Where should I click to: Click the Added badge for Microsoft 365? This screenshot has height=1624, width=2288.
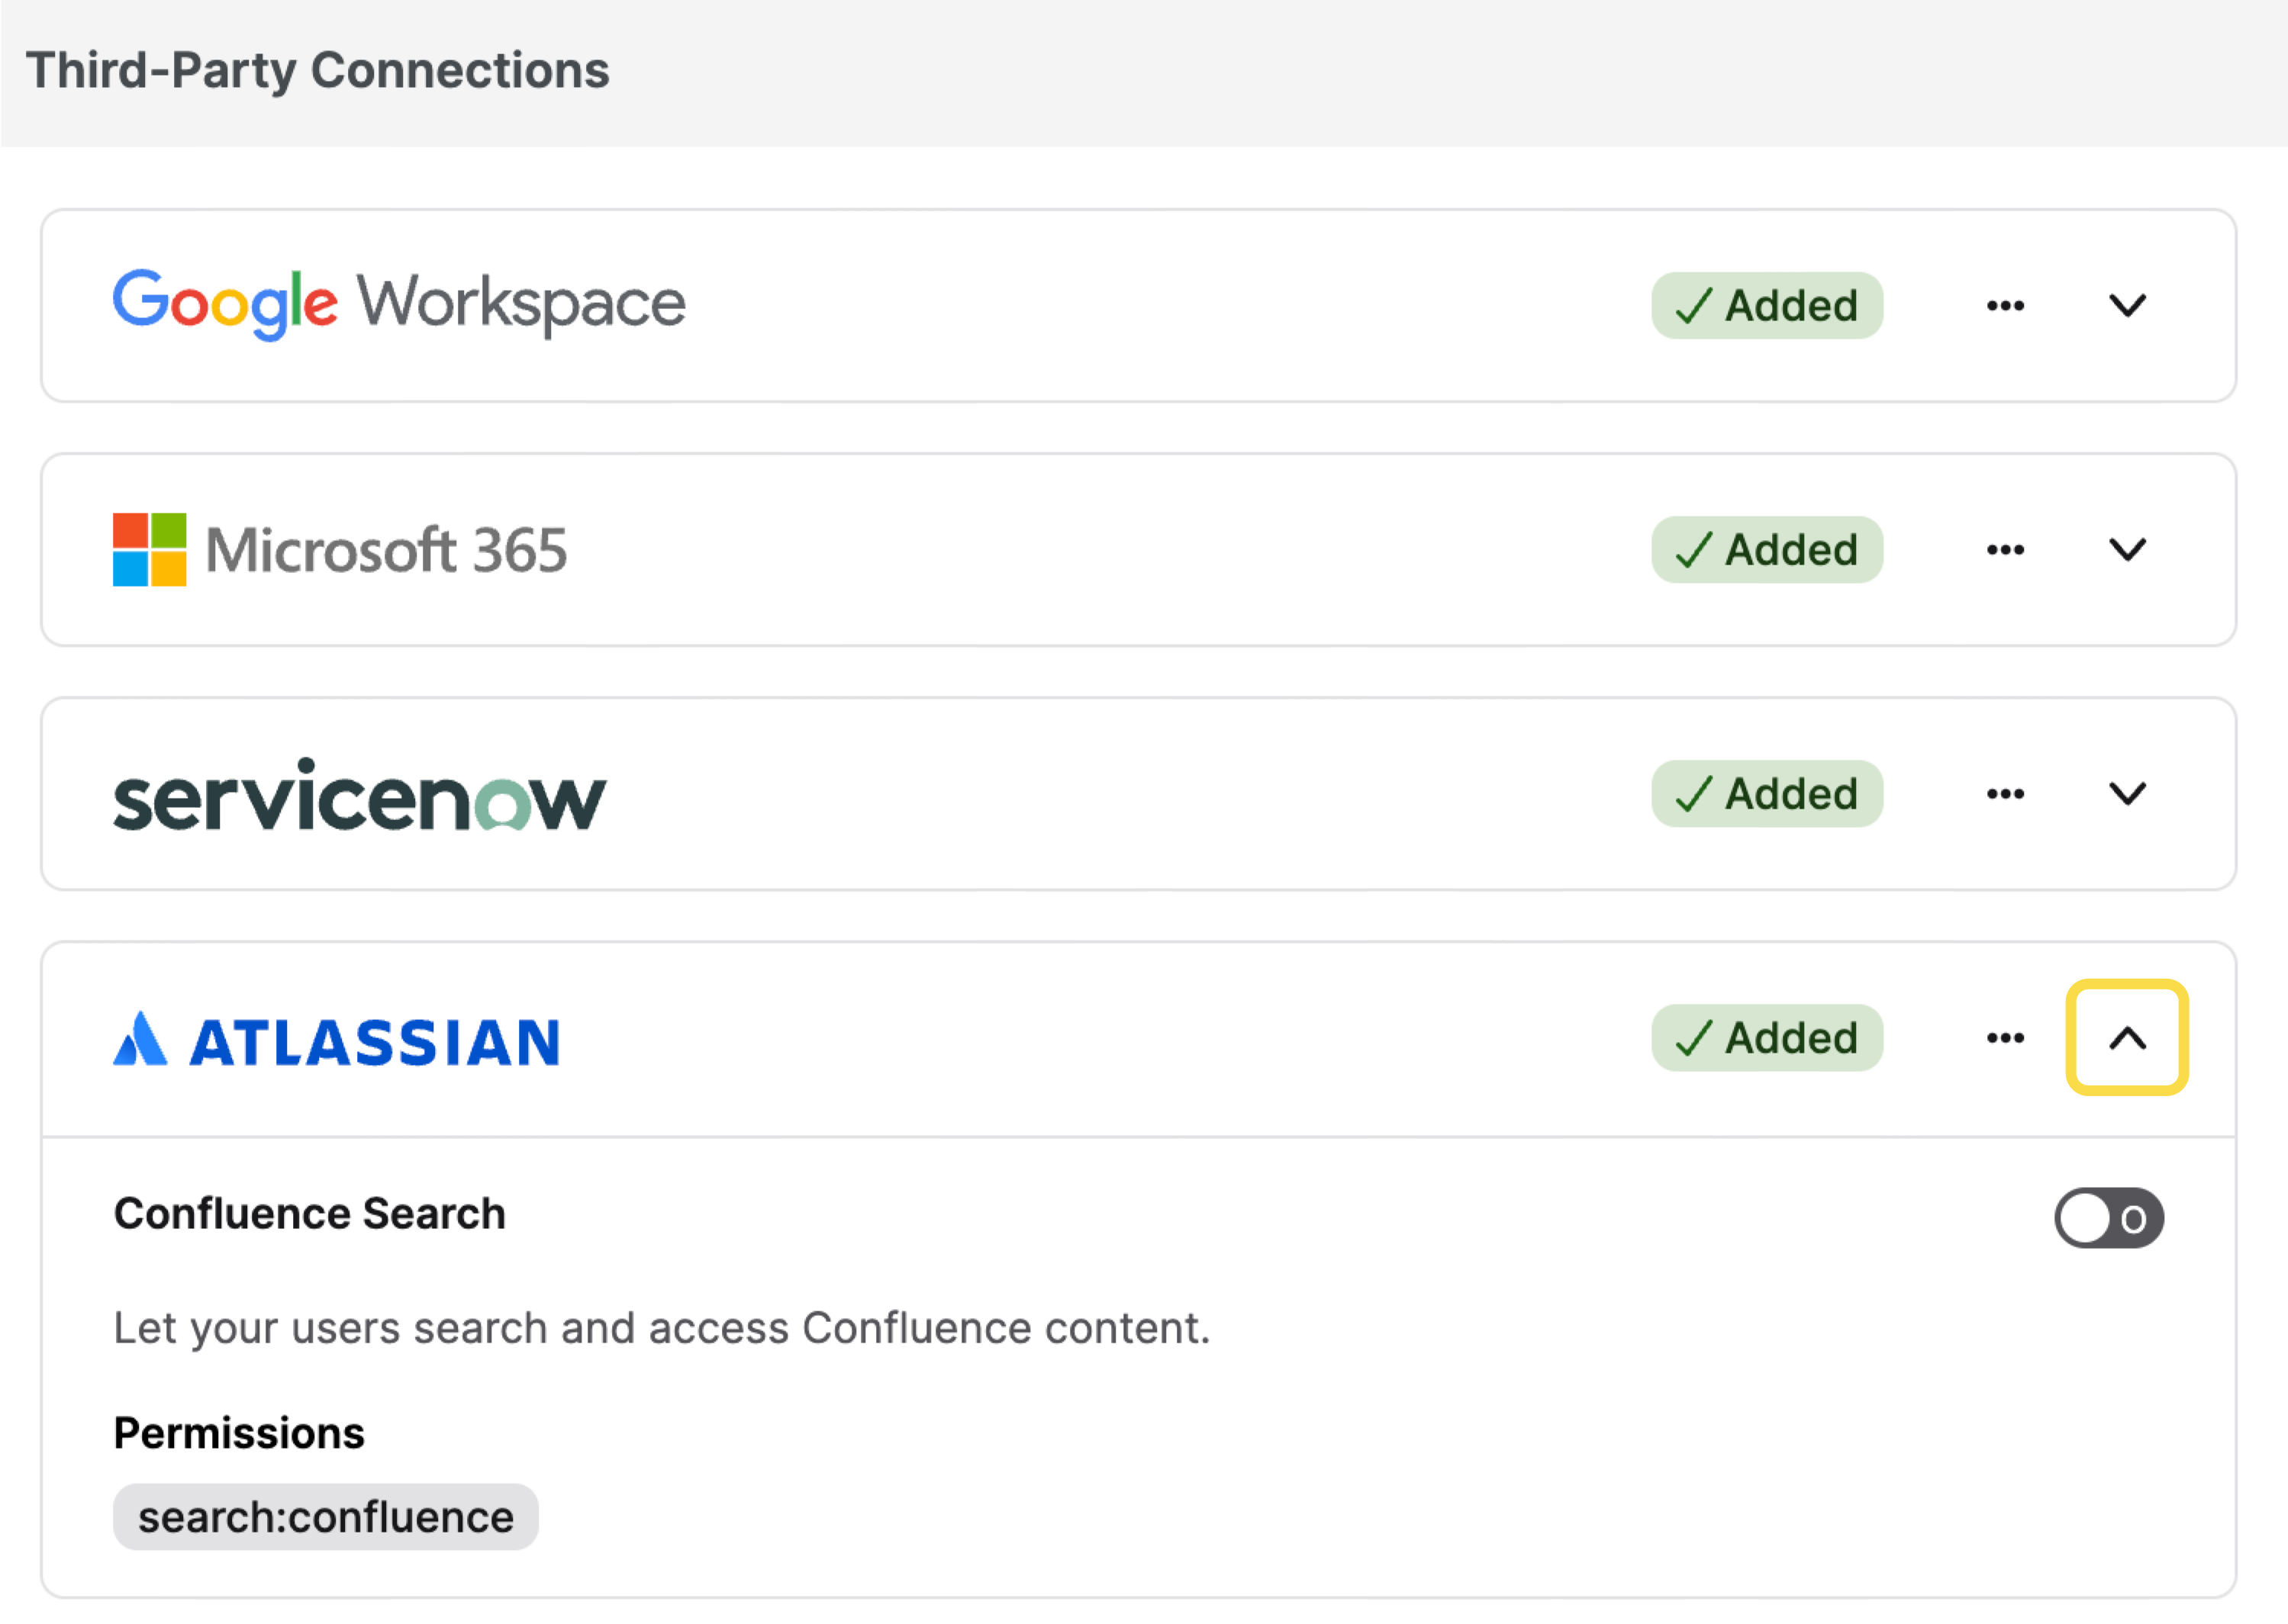(x=1767, y=550)
